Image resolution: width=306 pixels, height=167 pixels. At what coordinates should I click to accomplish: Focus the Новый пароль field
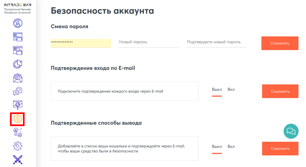pos(149,42)
